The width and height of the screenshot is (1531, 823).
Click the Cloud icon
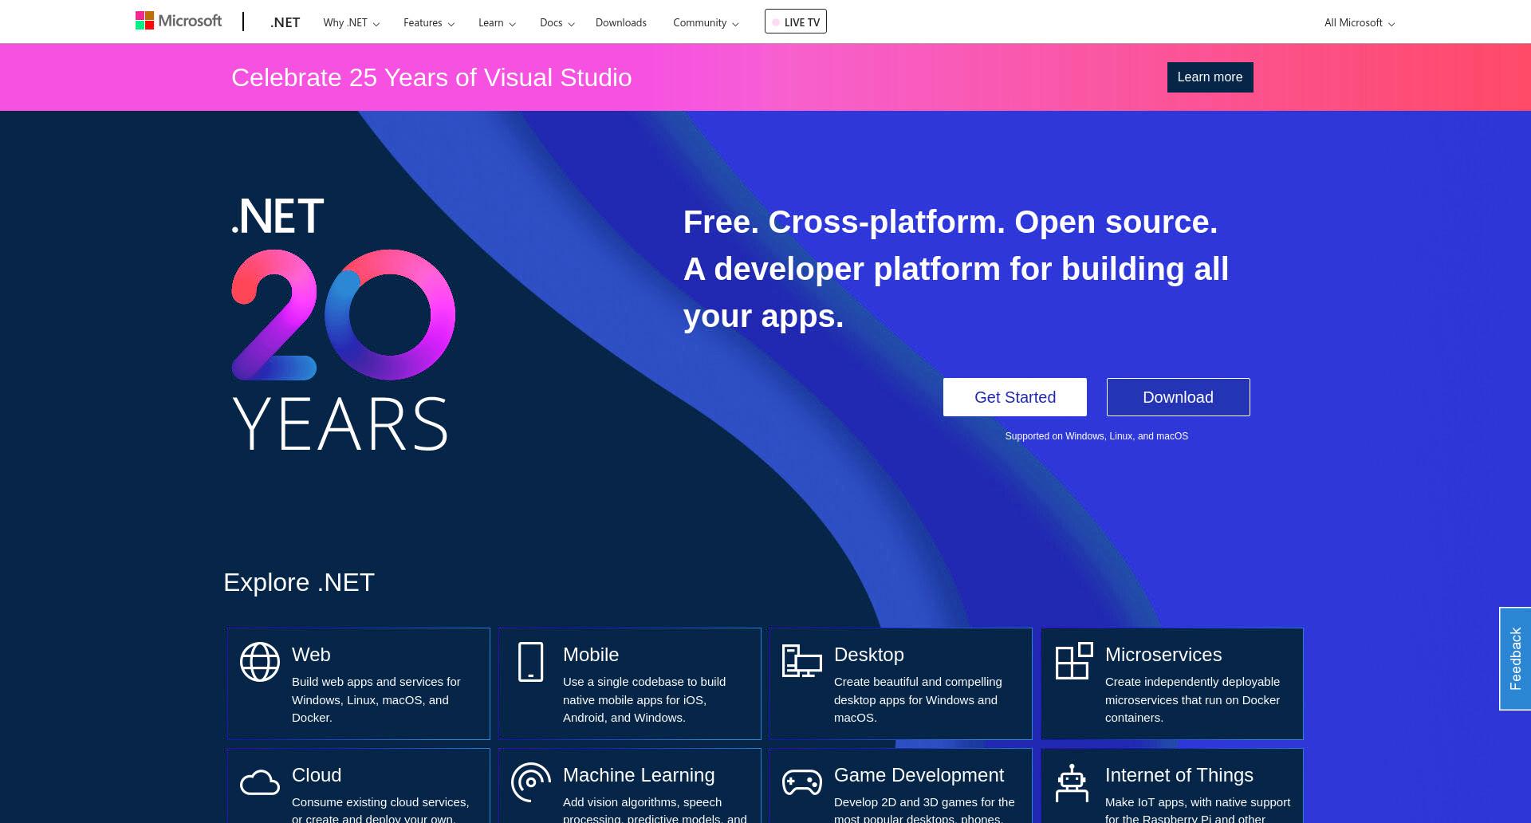pyautogui.click(x=260, y=783)
